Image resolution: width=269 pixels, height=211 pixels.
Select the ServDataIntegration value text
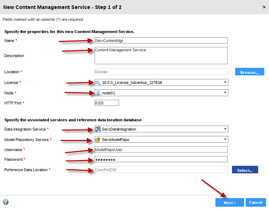pos(119,129)
